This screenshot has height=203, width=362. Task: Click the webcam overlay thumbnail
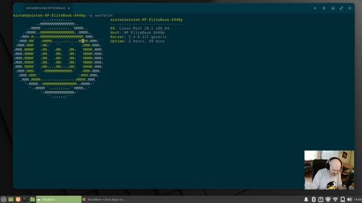coord(329,170)
